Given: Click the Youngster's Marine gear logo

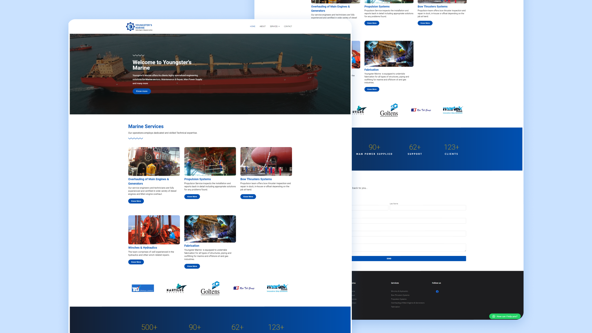Looking at the screenshot, I should pyautogui.click(x=130, y=27).
